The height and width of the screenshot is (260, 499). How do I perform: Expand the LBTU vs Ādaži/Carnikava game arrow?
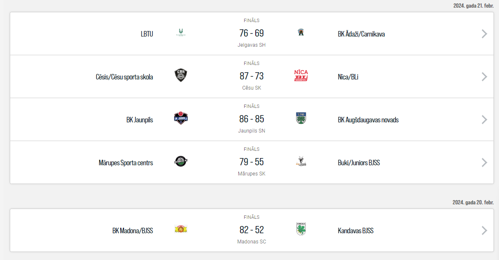tap(484, 34)
